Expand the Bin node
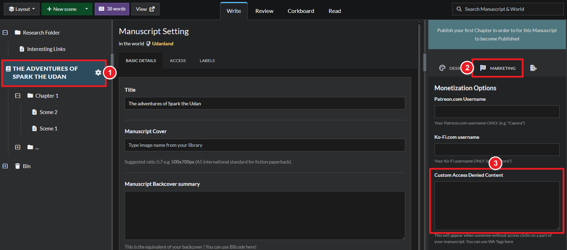Viewport: 567px width, 250px height. [x=5, y=166]
